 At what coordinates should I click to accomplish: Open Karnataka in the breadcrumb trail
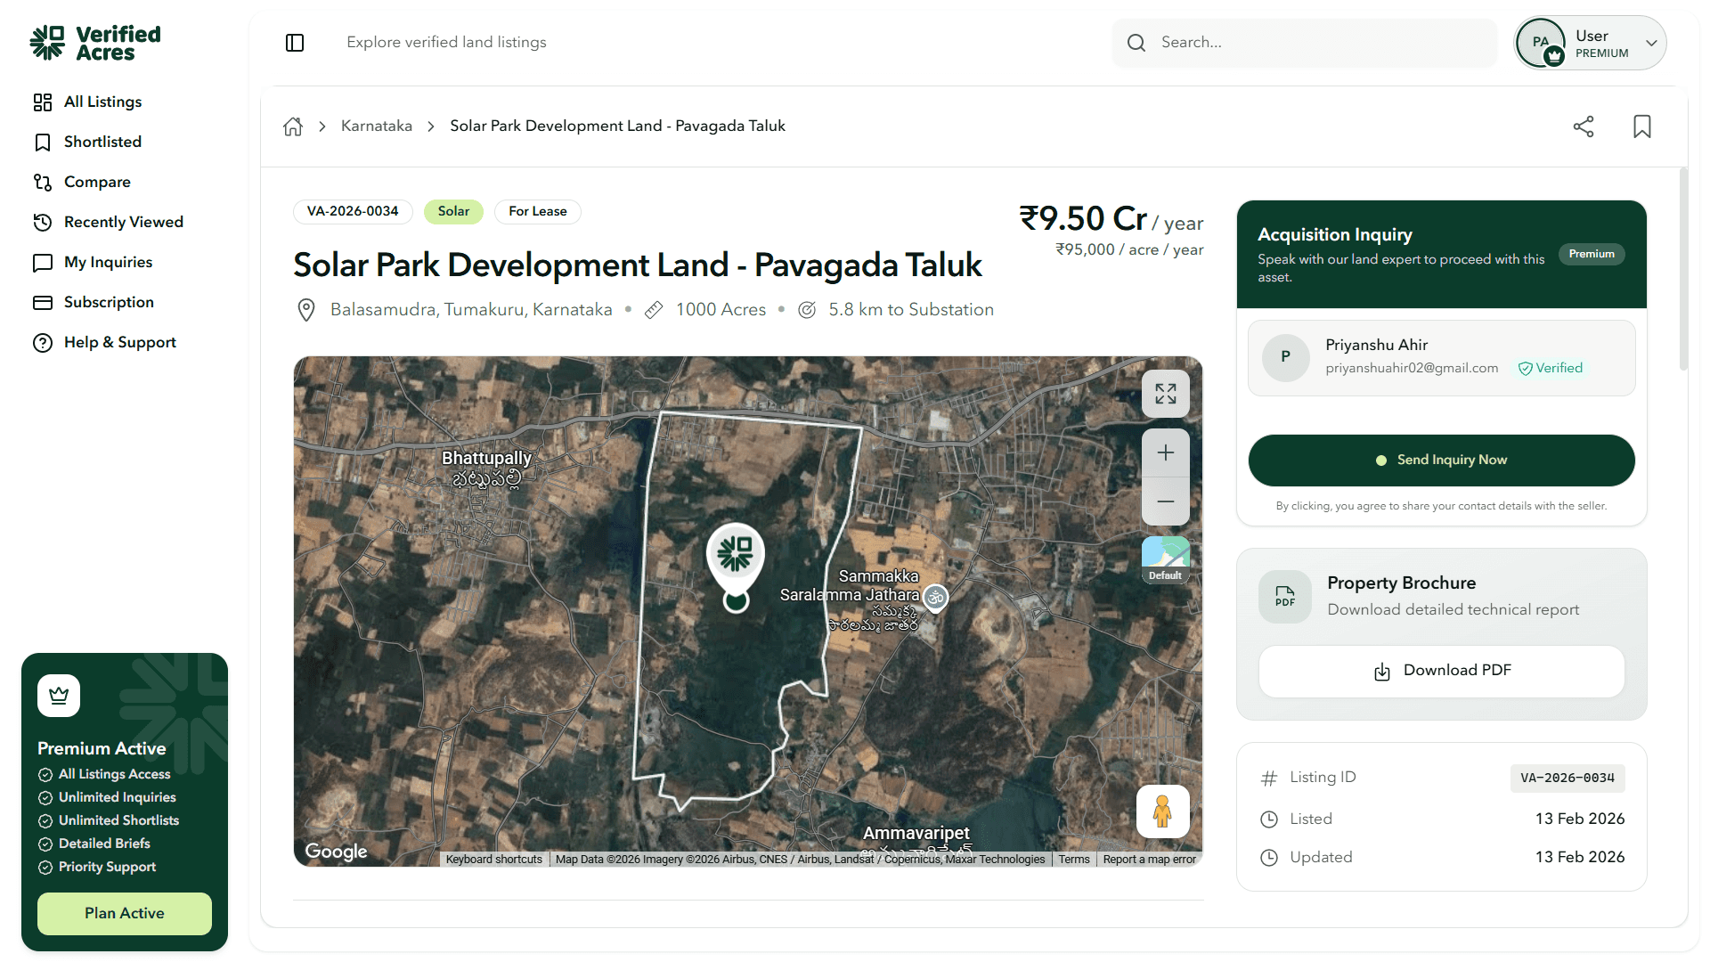click(377, 126)
